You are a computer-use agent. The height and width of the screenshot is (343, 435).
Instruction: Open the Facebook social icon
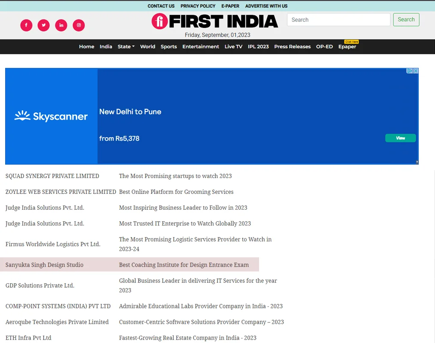26,25
